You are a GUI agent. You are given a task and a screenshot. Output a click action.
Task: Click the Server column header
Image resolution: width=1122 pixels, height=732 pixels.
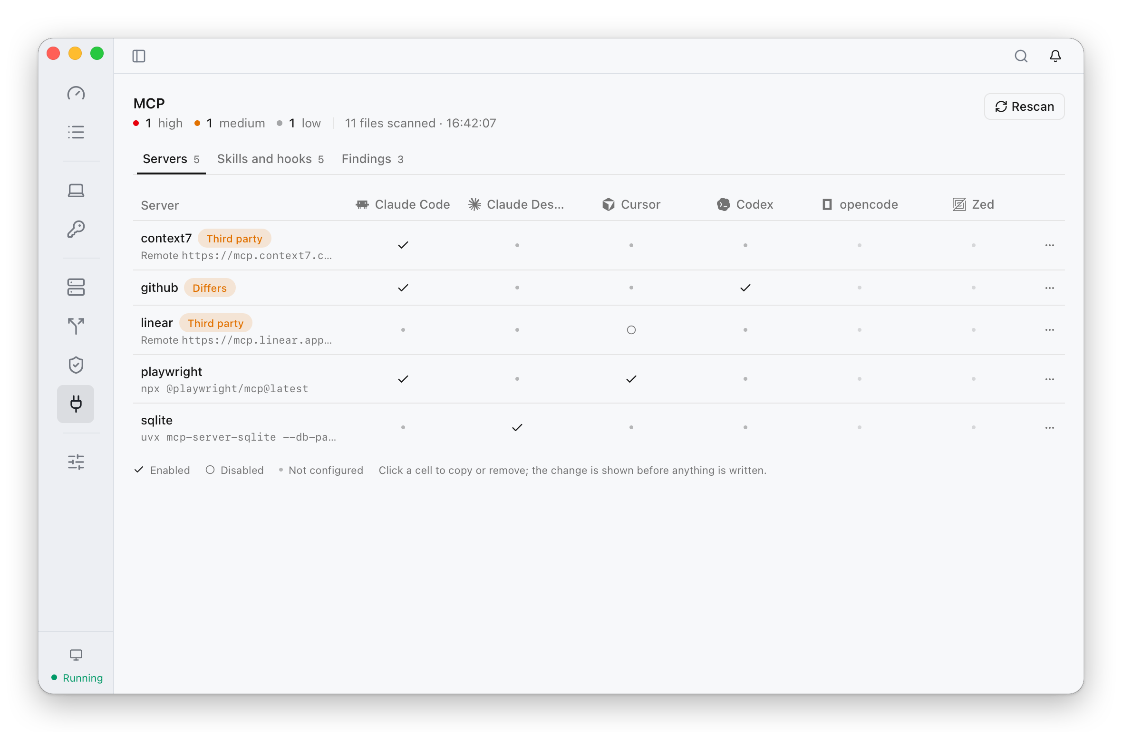point(160,205)
